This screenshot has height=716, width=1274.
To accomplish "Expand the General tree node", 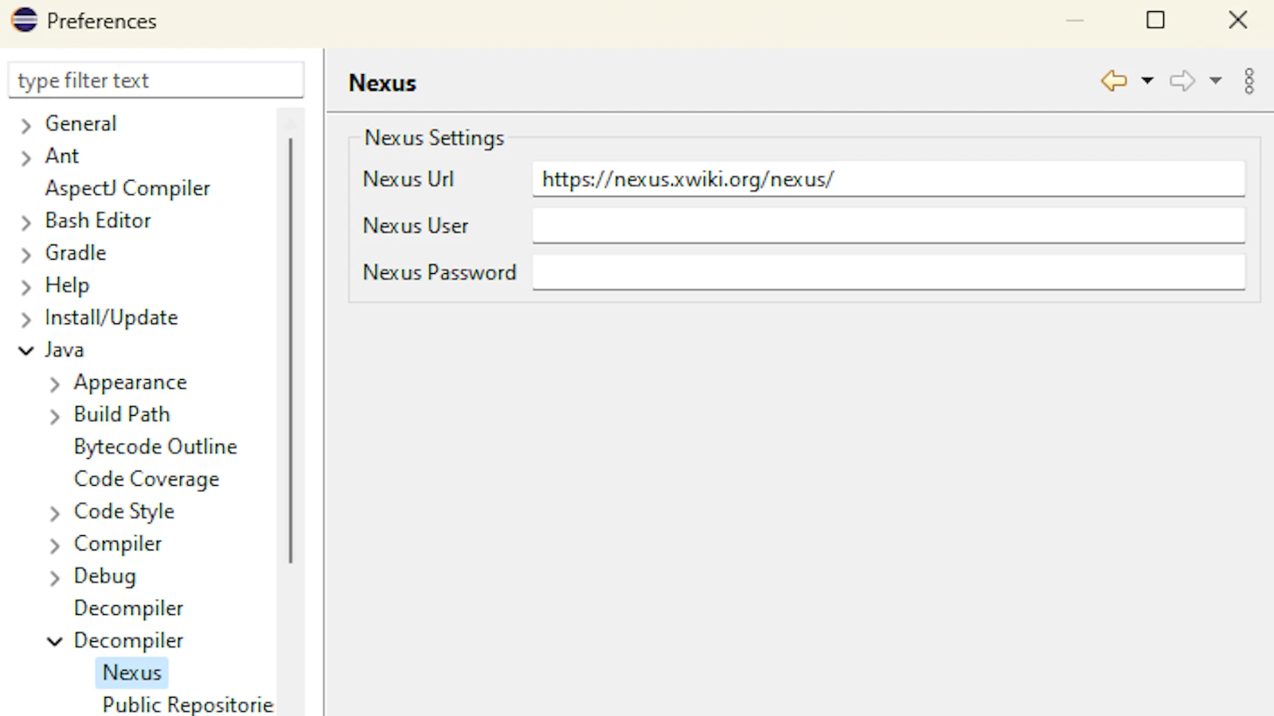I will click(26, 125).
